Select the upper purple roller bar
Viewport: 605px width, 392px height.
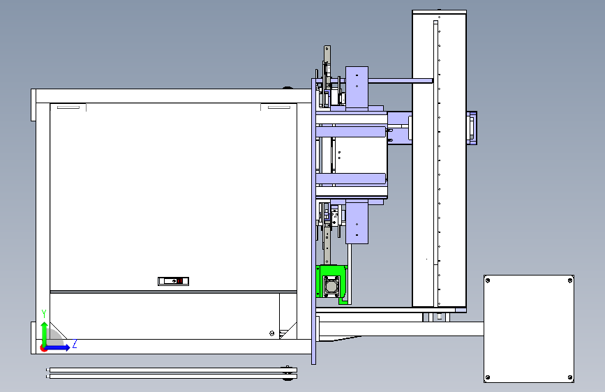[x=350, y=132]
